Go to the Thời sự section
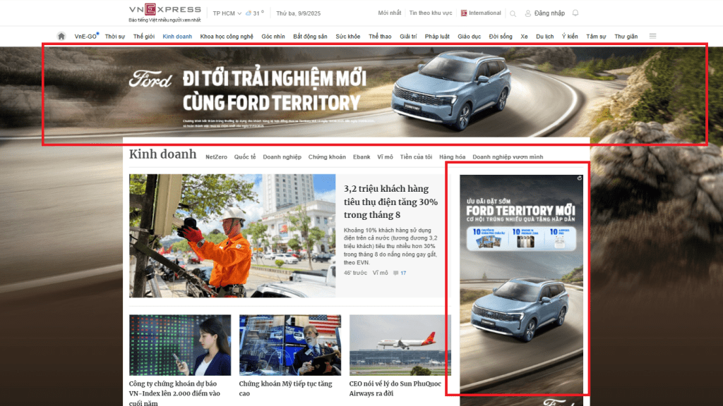Viewport: 723px width, 406px height. tap(115, 36)
